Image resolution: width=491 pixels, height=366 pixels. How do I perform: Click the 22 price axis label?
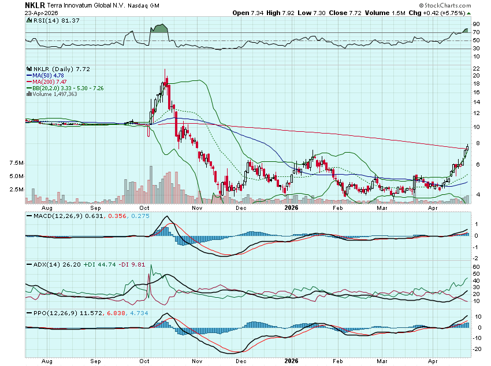477,69
